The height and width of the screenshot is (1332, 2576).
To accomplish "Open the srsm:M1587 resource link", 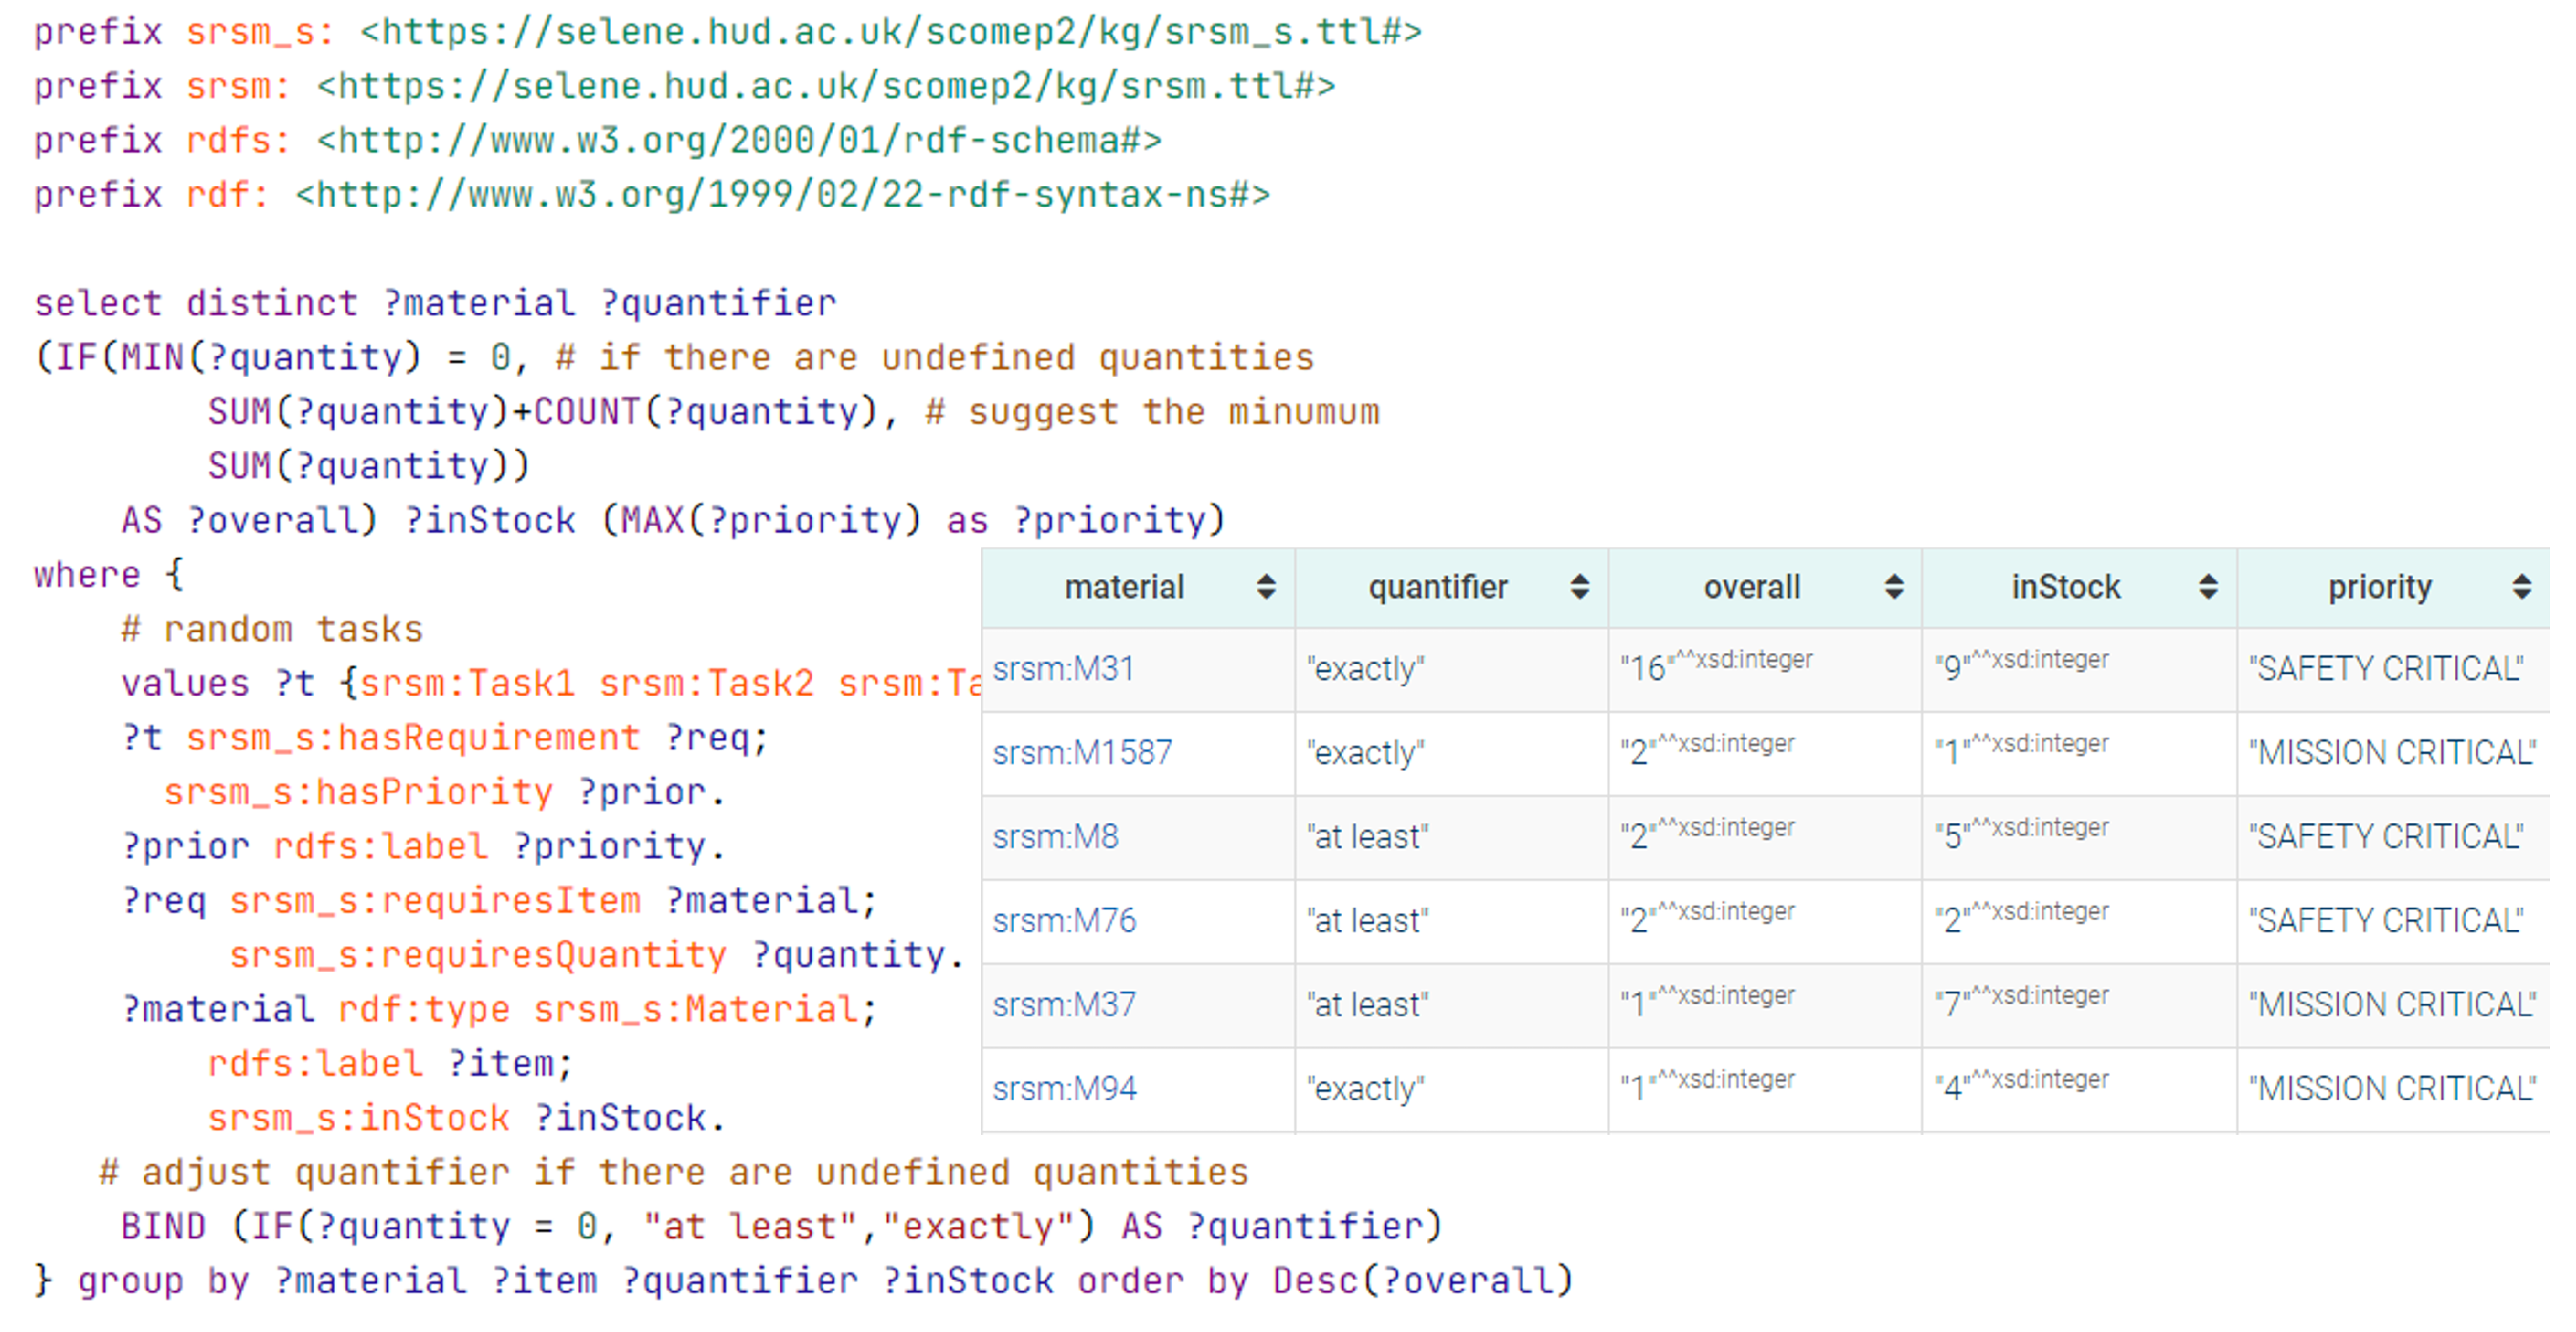I will (x=1082, y=753).
